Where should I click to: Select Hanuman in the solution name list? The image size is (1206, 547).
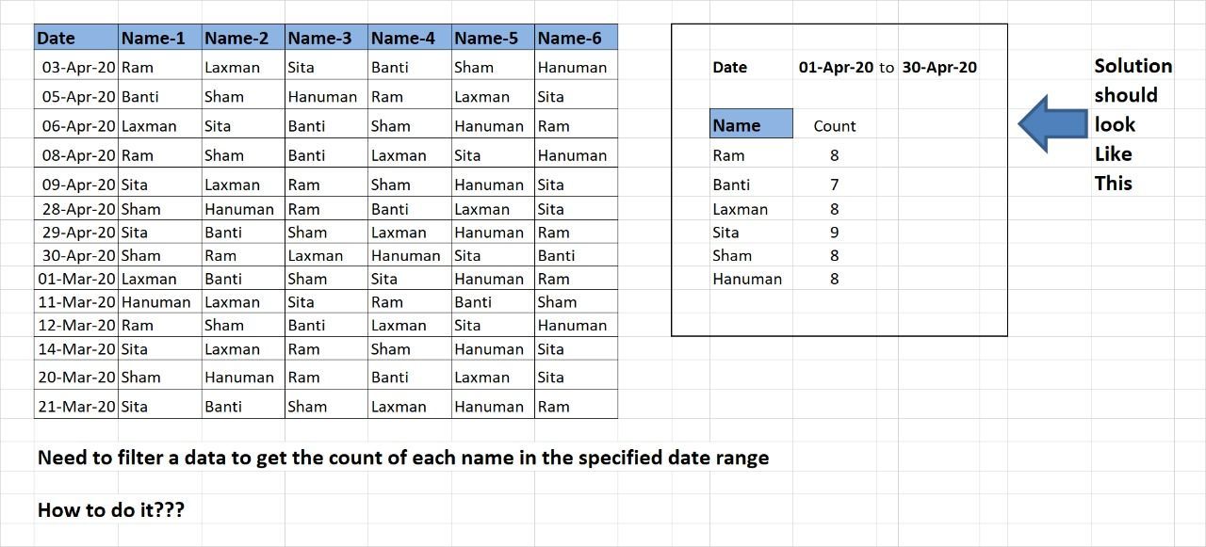(x=747, y=279)
